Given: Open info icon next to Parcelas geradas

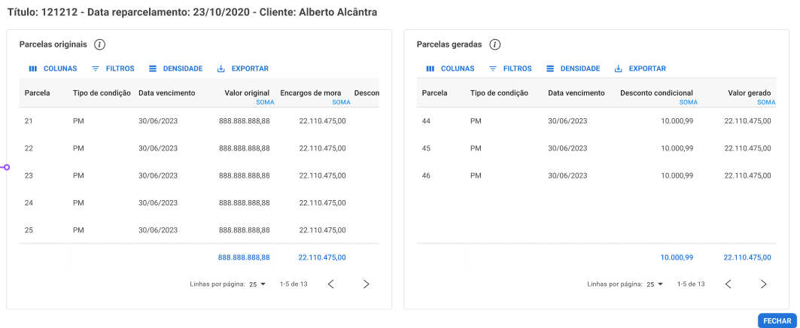Looking at the screenshot, I should [x=494, y=44].
